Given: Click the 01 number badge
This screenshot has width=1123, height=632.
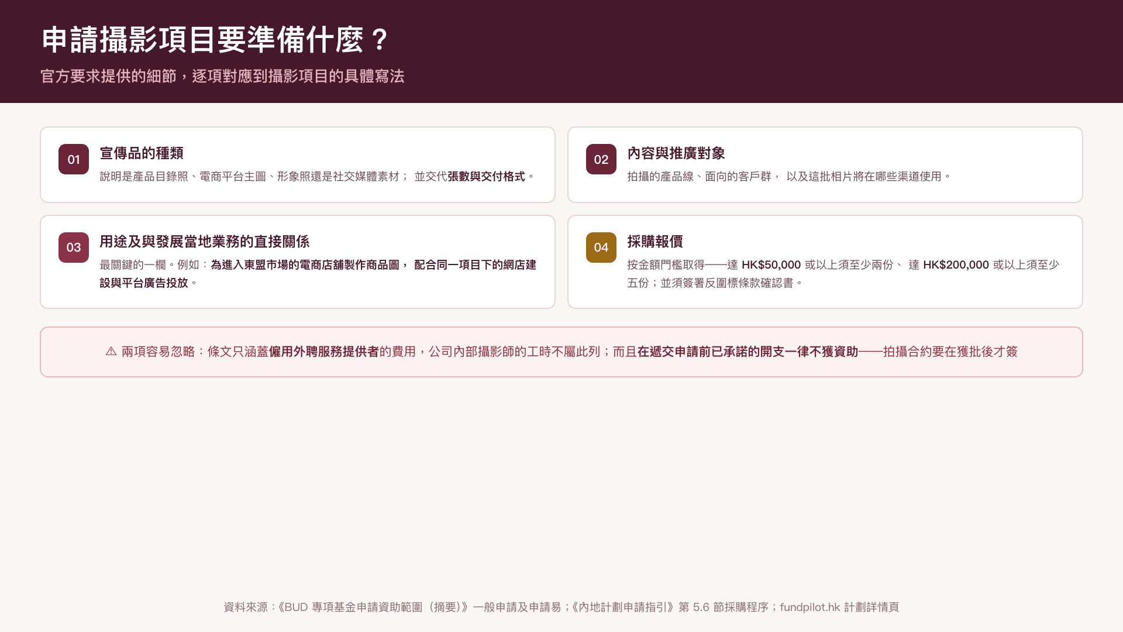Looking at the screenshot, I should pyautogui.click(x=74, y=159).
